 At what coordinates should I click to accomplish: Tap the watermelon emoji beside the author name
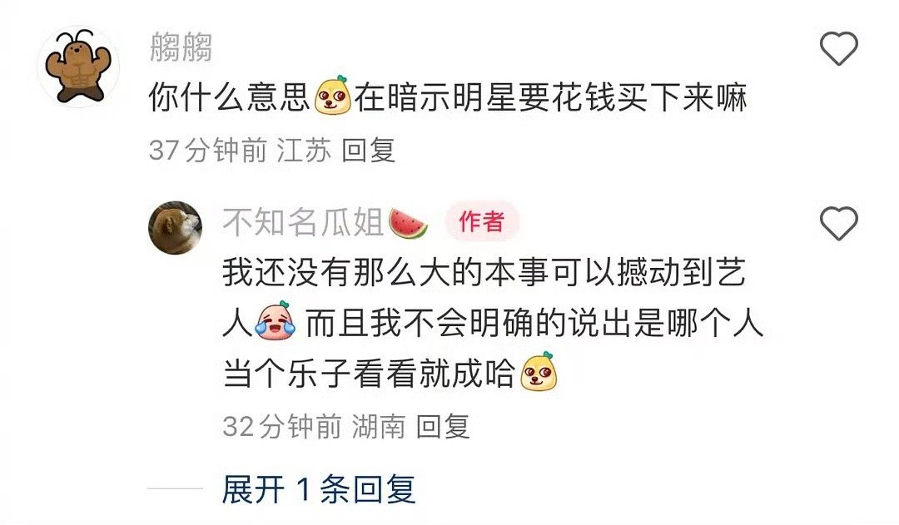pyautogui.click(x=408, y=223)
